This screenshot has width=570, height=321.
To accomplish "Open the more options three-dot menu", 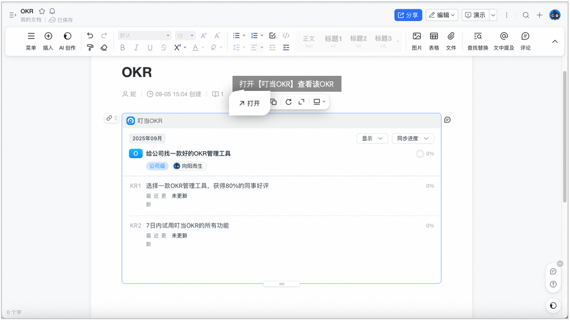I will pyautogui.click(x=506, y=15).
